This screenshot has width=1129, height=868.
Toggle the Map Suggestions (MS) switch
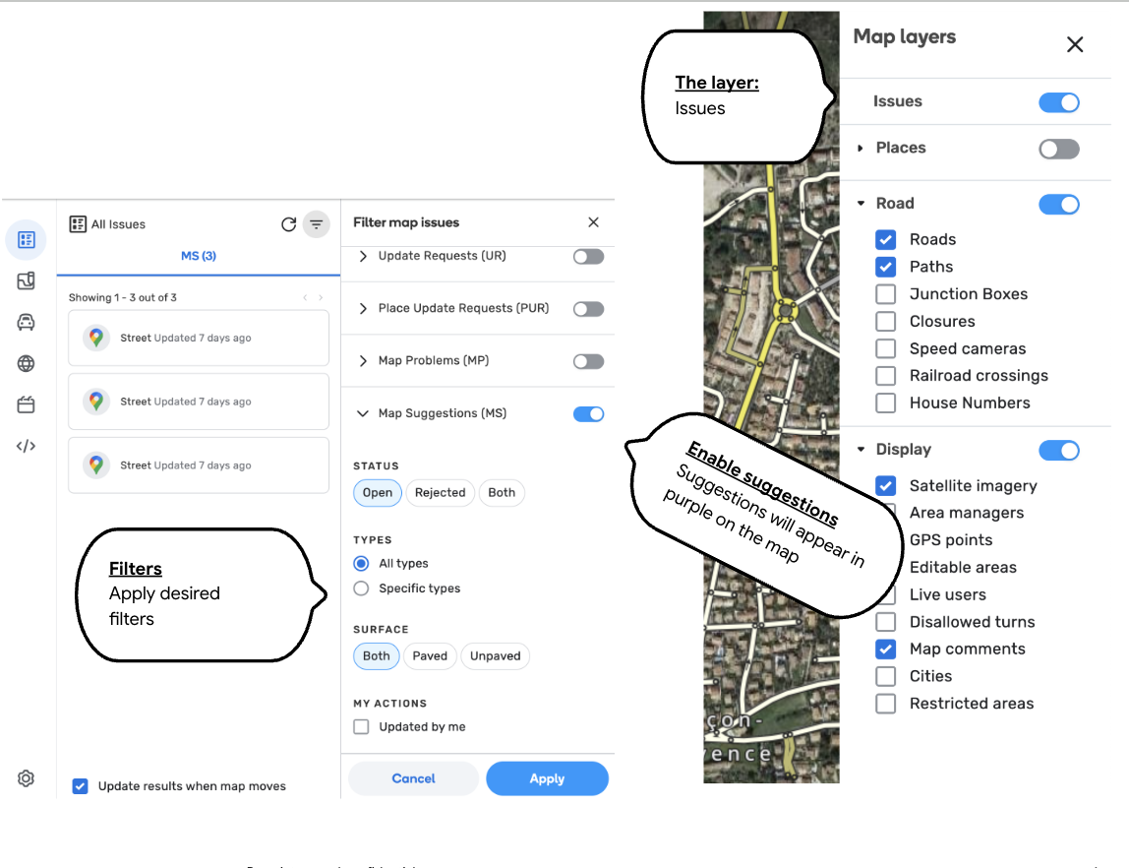click(x=588, y=414)
